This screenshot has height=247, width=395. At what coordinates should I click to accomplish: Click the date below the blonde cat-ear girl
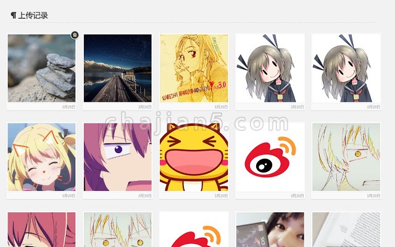69,196
